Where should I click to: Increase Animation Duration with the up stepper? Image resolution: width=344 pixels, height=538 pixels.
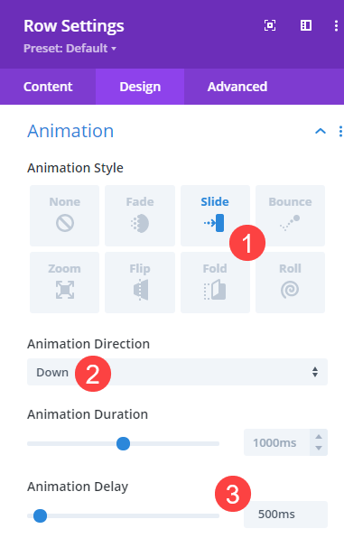click(x=319, y=436)
